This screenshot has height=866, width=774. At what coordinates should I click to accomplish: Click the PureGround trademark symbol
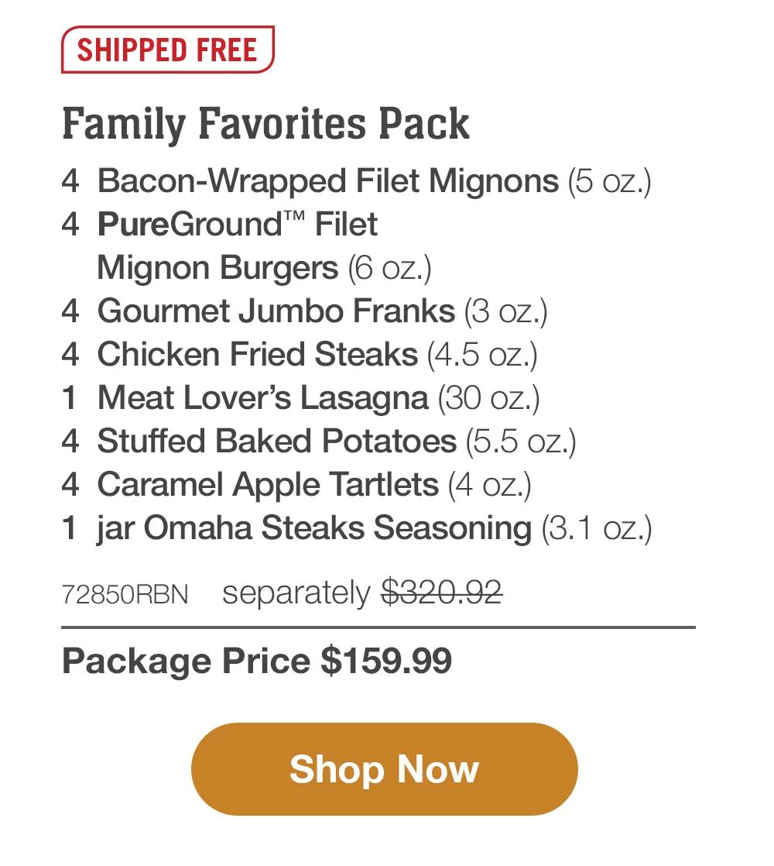click(296, 218)
